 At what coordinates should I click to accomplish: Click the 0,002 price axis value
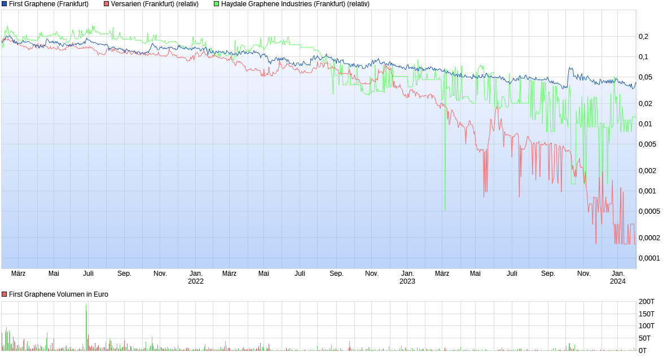(x=647, y=171)
